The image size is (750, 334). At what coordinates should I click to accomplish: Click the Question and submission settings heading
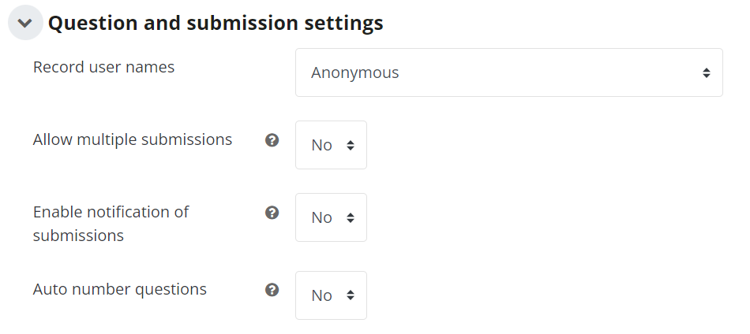point(216,23)
